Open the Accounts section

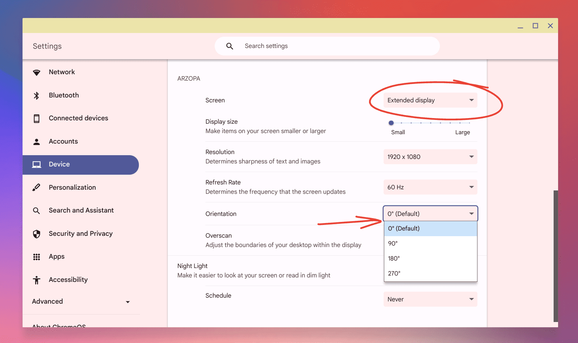click(81, 141)
